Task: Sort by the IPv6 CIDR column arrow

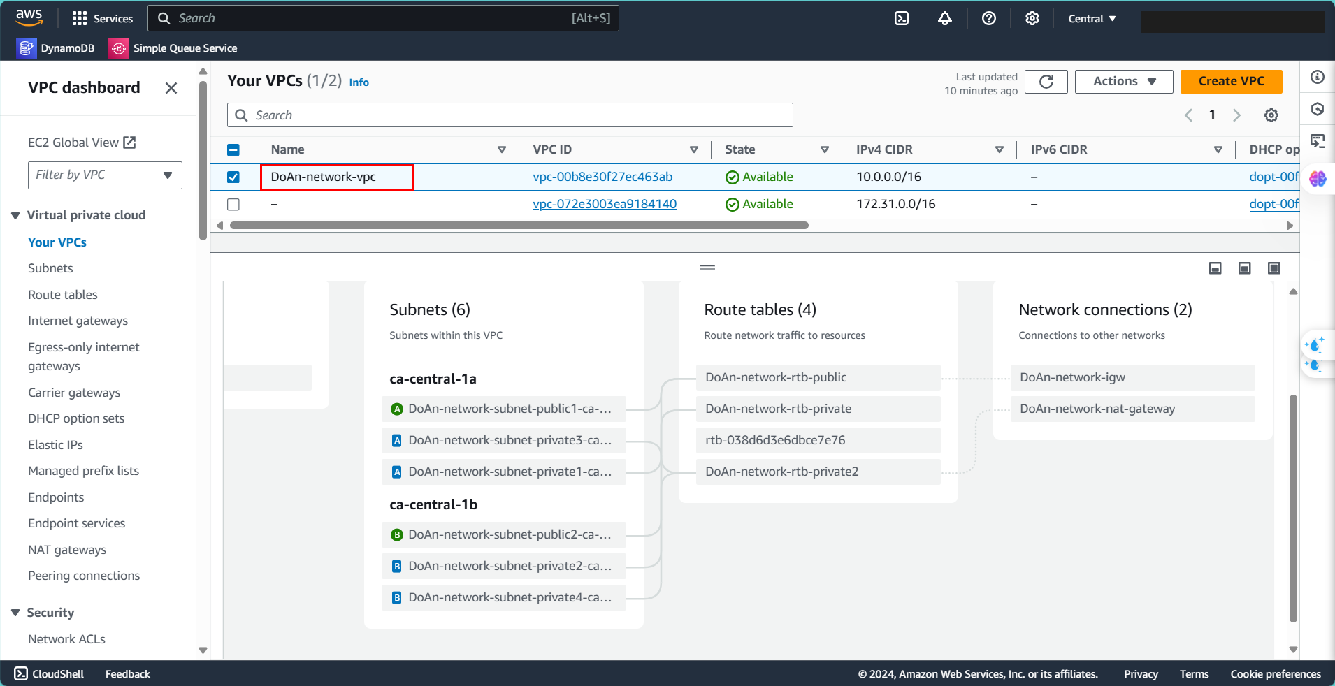Action: [1218, 150]
